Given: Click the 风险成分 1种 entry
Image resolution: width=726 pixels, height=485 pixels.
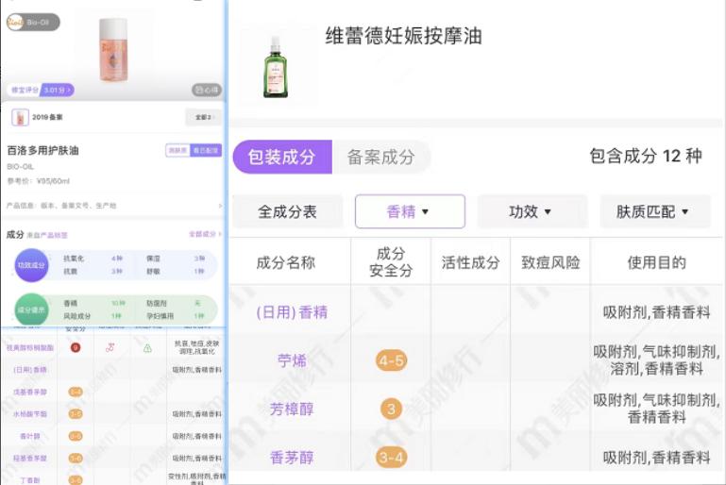Looking at the screenshot, I should click(93, 315).
